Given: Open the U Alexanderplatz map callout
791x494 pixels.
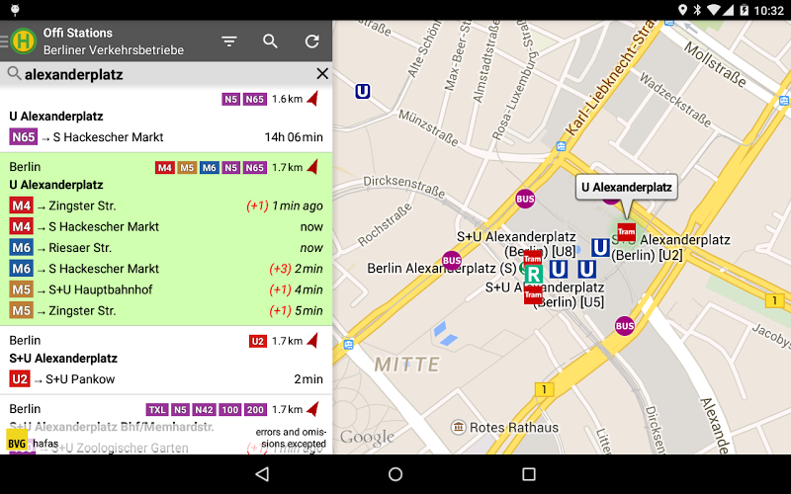Looking at the screenshot, I should 626,187.
